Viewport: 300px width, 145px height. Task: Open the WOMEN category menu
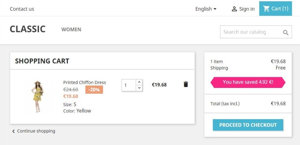click(71, 30)
